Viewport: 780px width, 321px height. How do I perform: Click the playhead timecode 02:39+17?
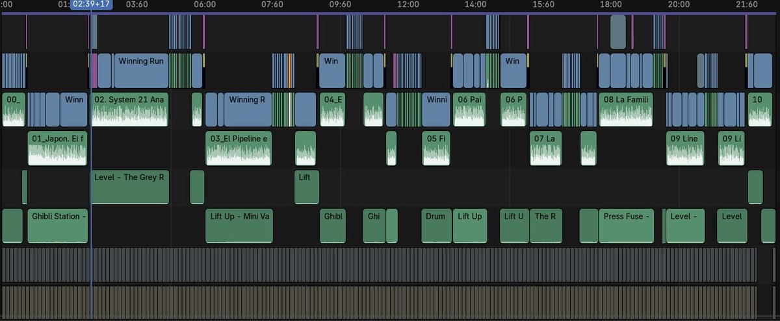coord(91,5)
